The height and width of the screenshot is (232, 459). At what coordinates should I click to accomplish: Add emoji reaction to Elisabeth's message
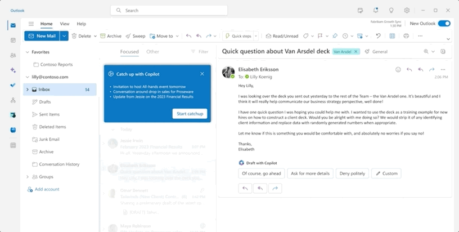[x=398, y=69]
